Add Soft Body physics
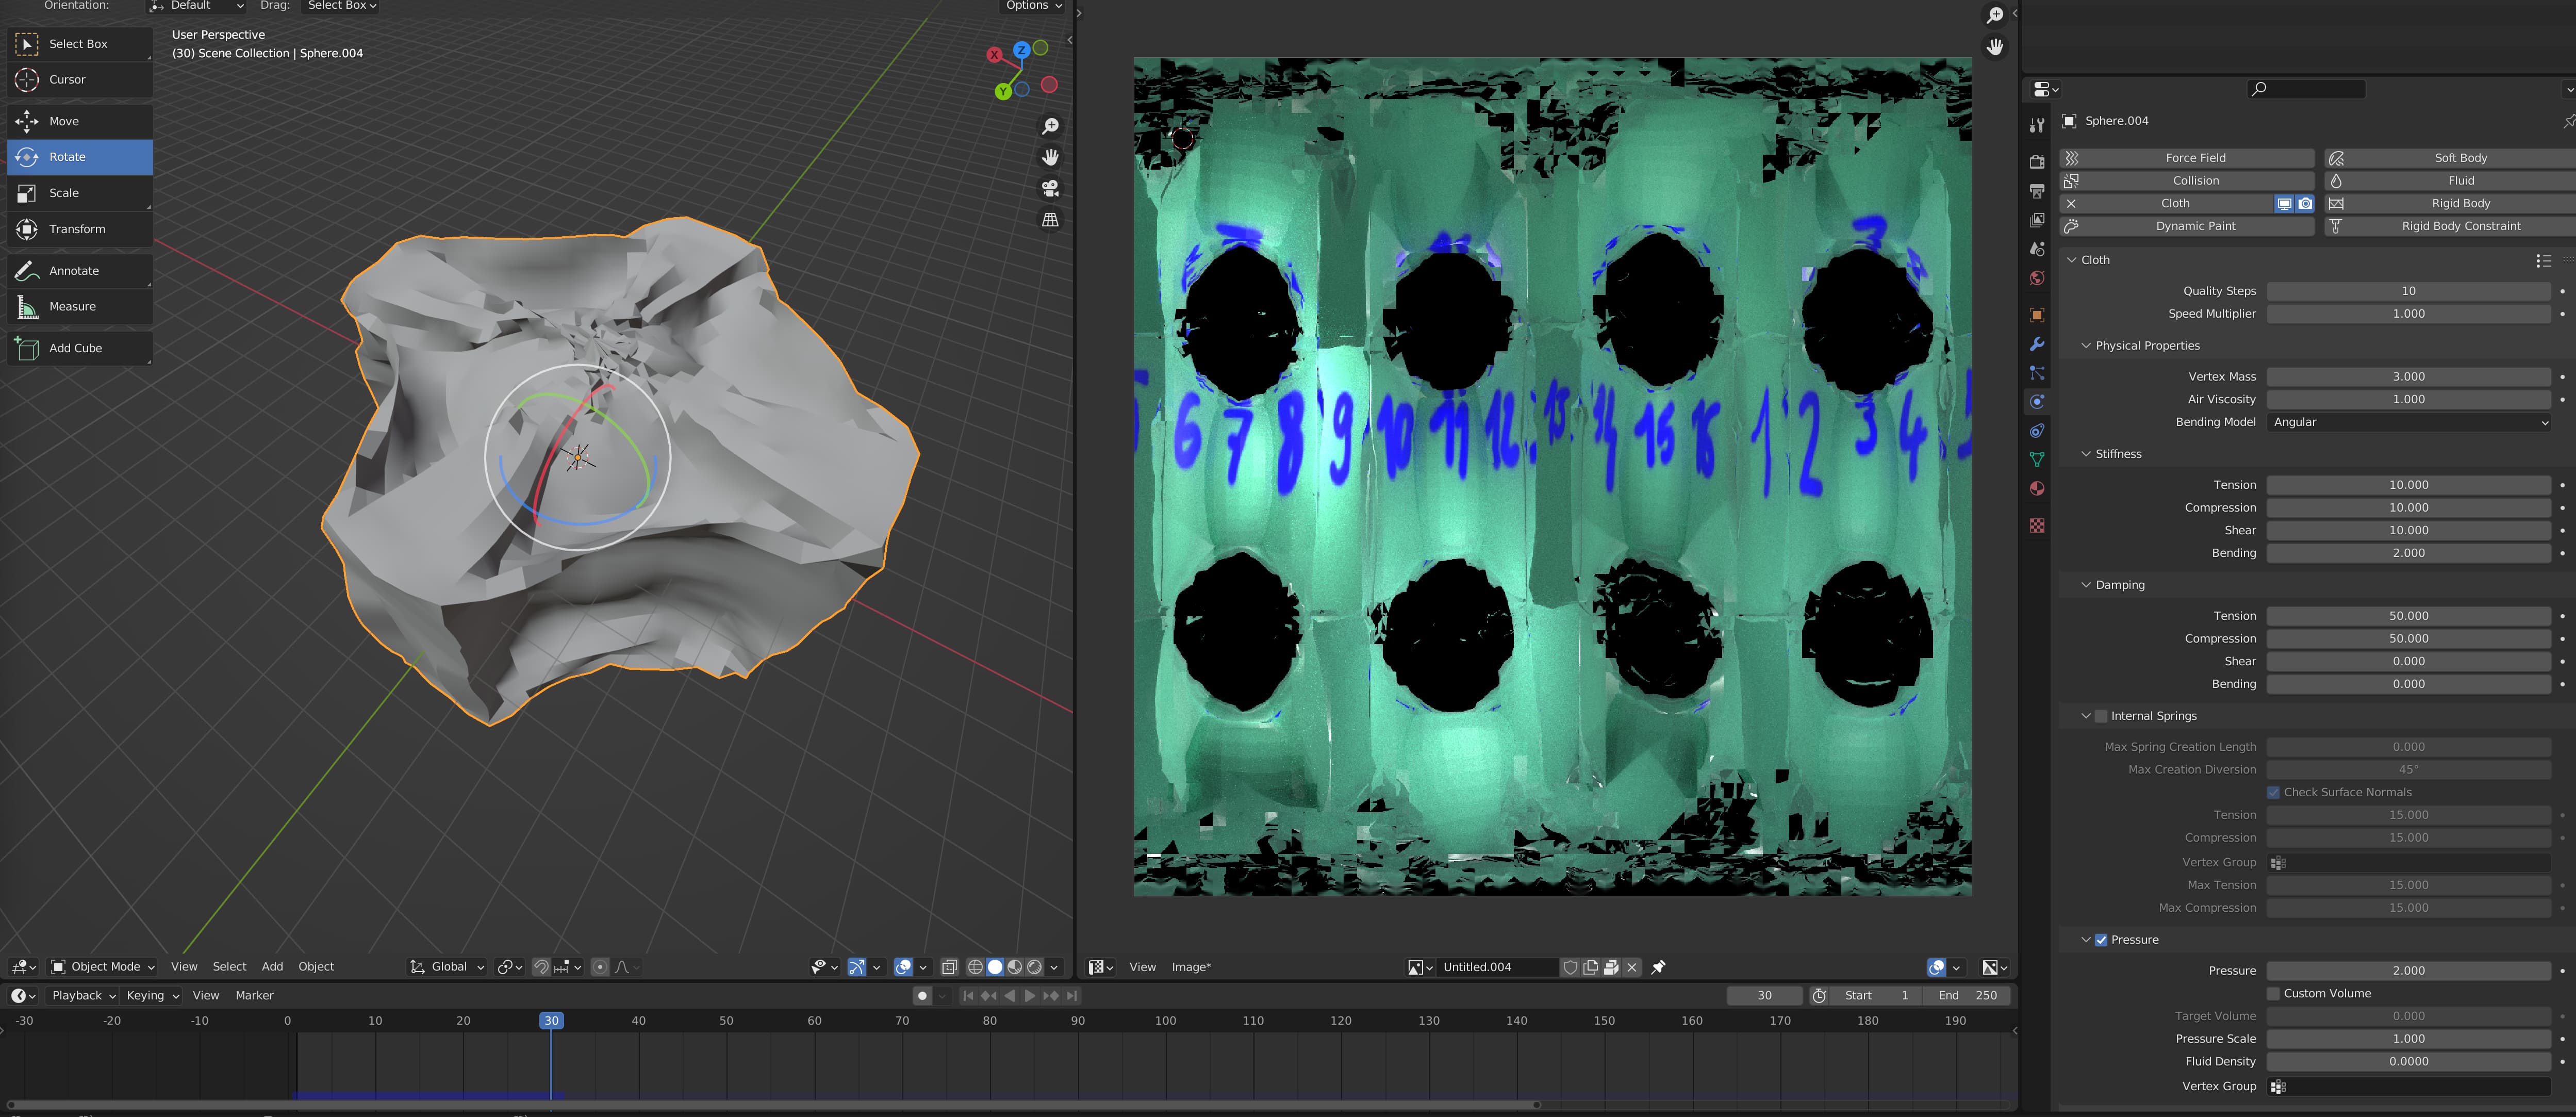2576x1117 pixels. pyautogui.click(x=2450, y=158)
